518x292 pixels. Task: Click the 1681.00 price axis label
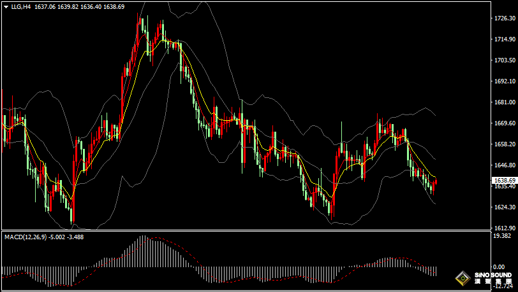click(505, 102)
